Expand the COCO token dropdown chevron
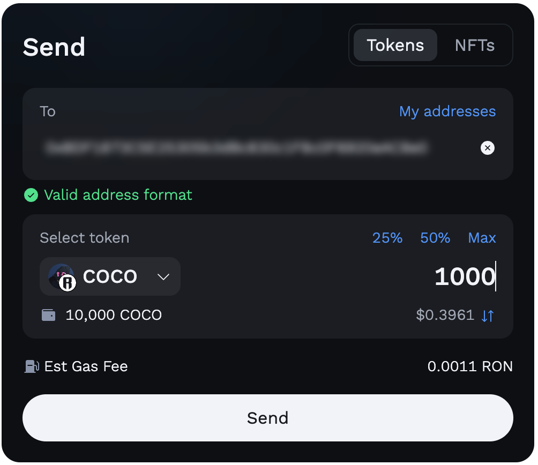Screen dimensions: 538x465 (x=163, y=277)
